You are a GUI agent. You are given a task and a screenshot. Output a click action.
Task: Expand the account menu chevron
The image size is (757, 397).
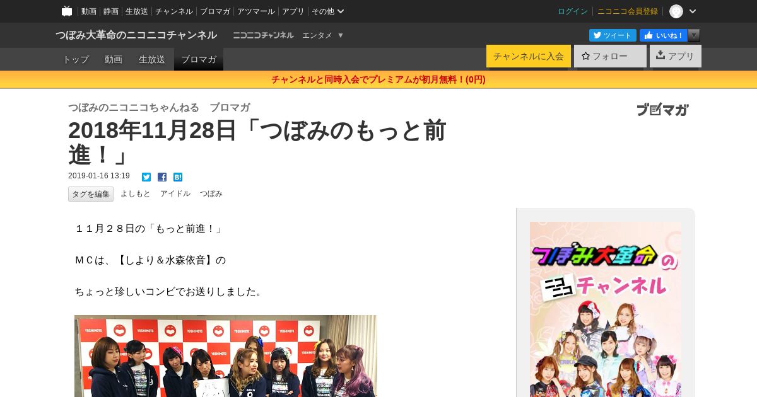coord(693,11)
